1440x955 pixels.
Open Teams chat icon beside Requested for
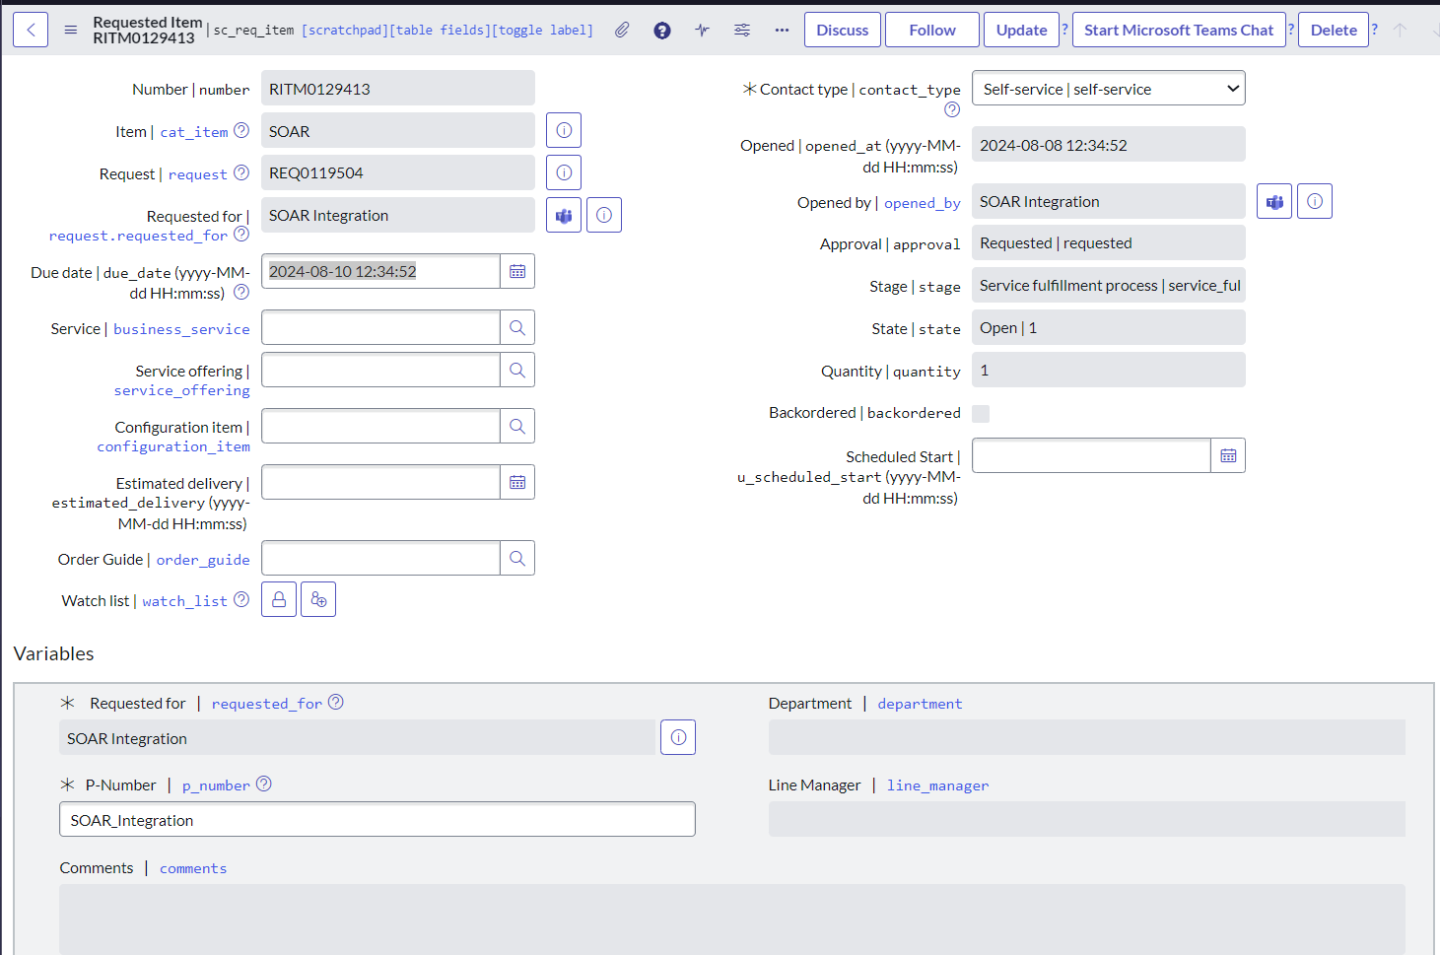point(564,215)
